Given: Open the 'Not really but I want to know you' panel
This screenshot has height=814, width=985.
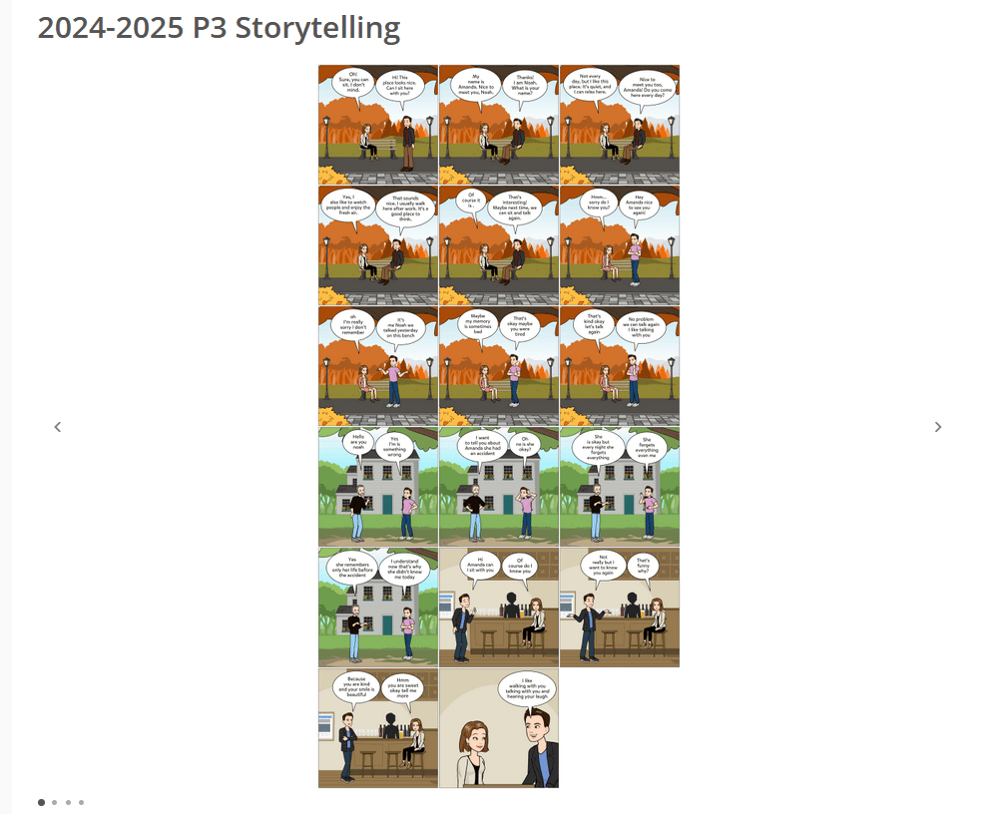Looking at the screenshot, I should coord(620,607).
